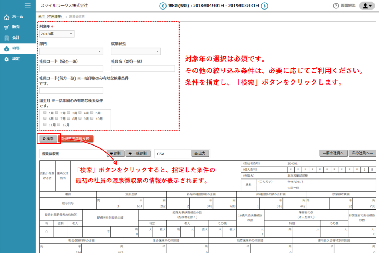Click the shopping cart icon
The height and width of the screenshot is (253, 379).
coord(7,27)
